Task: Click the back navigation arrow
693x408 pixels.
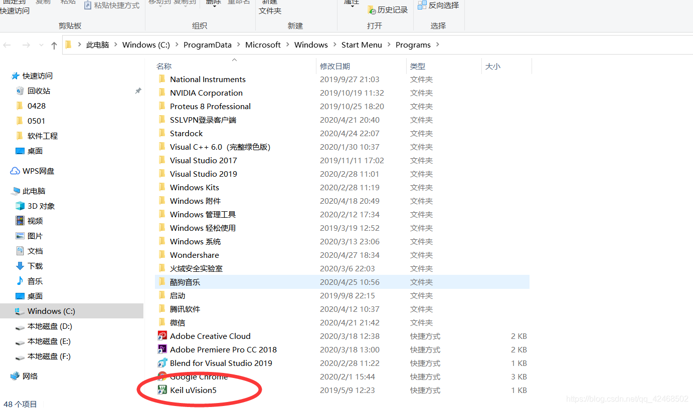Action: point(7,45)
